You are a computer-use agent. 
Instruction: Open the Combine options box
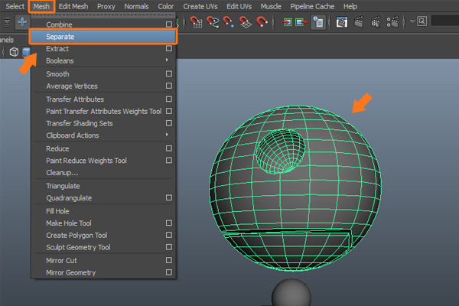(168, 24)
